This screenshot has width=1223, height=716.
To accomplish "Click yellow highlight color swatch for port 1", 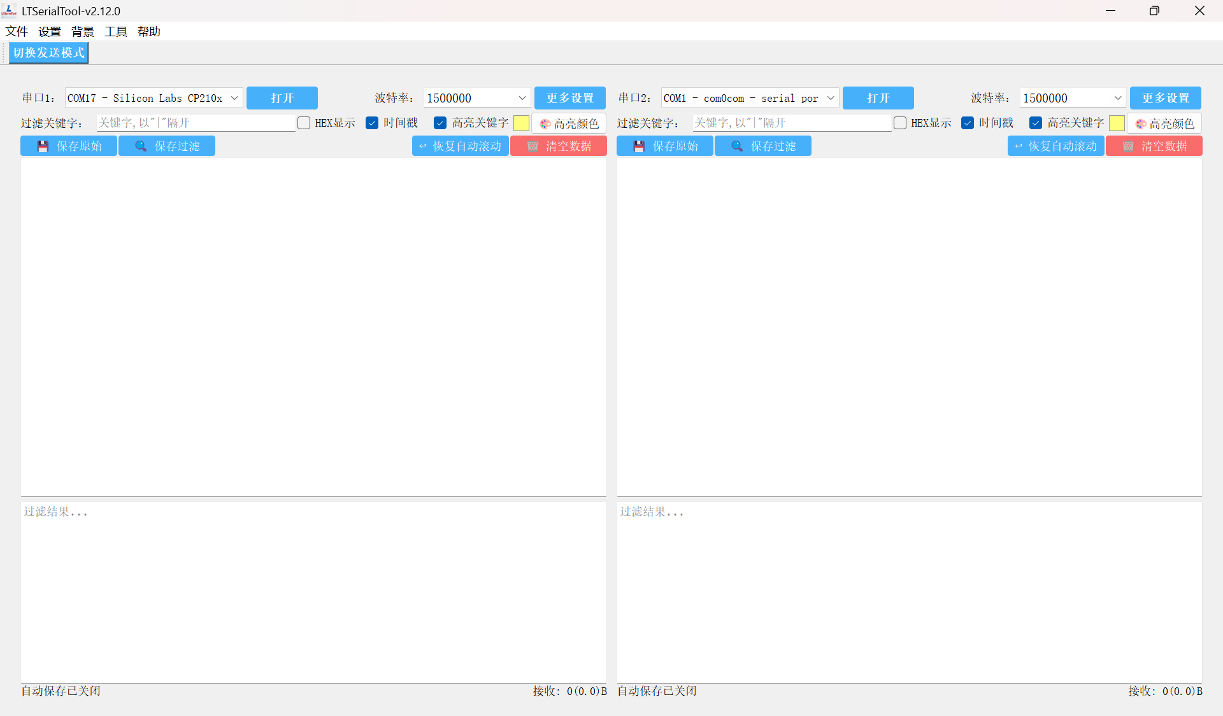I will [x=521, y=123].
